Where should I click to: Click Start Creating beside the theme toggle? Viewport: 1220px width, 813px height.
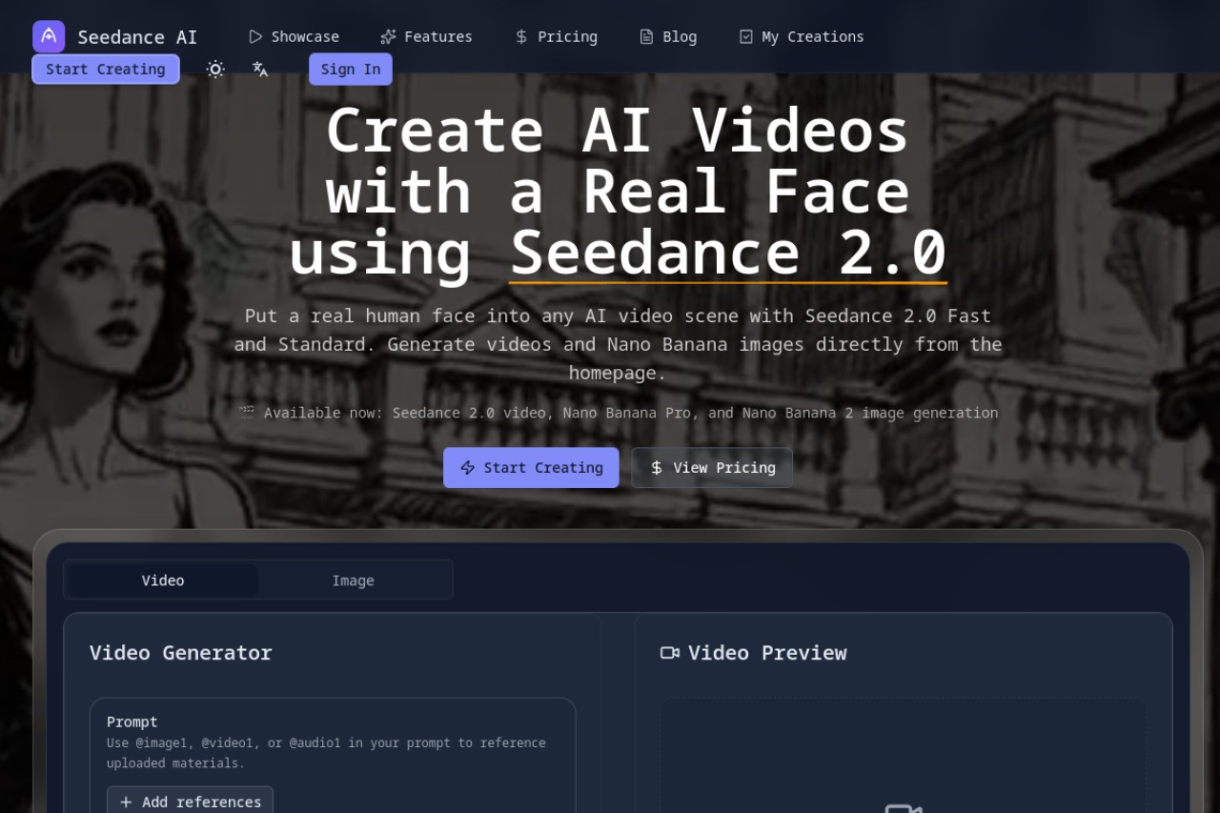106,69
